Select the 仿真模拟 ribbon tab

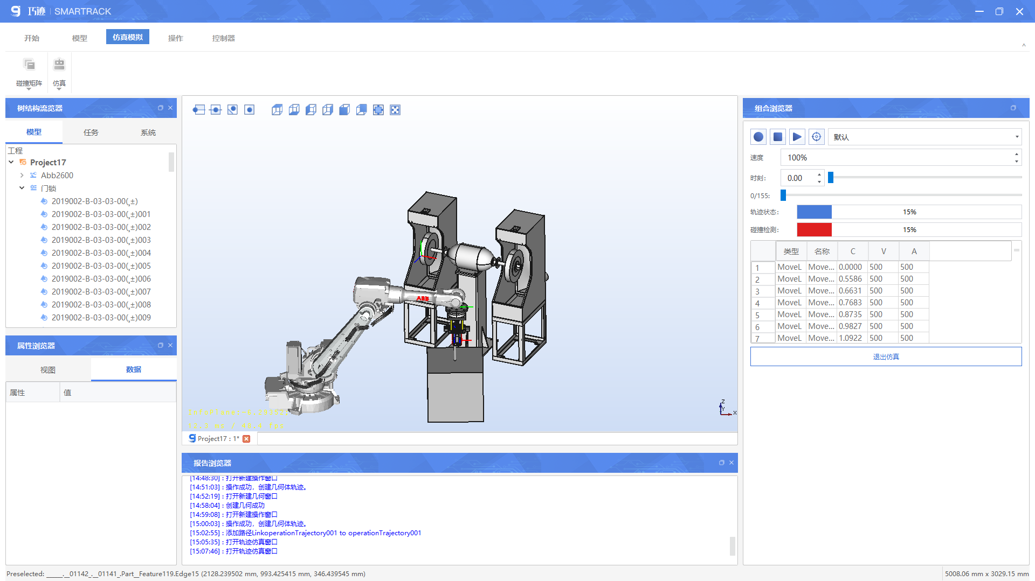click(x=128, y=37)
